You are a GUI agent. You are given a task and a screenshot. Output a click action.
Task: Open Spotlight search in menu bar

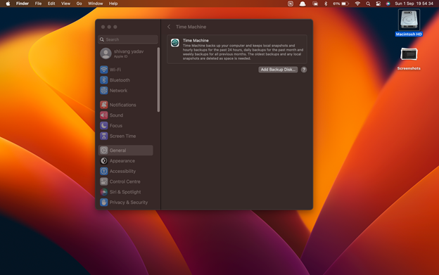pos(368,4)
